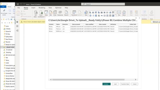Expand the visuals gallery arrow
This screenshot has width=160, height=90.
pyautogui.click(x=115, y=14)
